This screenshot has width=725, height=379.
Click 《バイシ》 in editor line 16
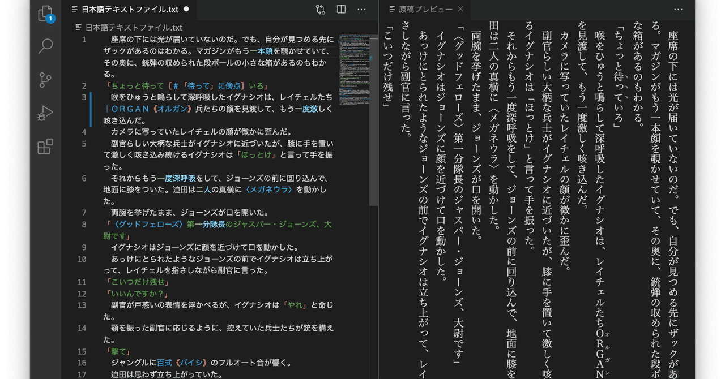click(191, 363)
